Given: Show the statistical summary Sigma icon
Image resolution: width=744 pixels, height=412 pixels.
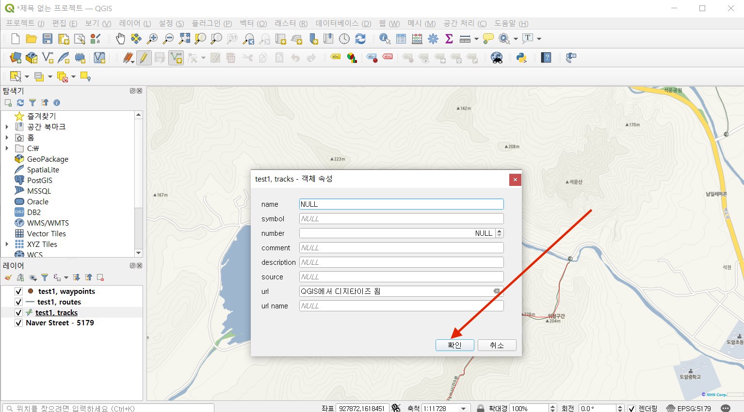Looking at the screenshot, I should click(x=449, y=39).
